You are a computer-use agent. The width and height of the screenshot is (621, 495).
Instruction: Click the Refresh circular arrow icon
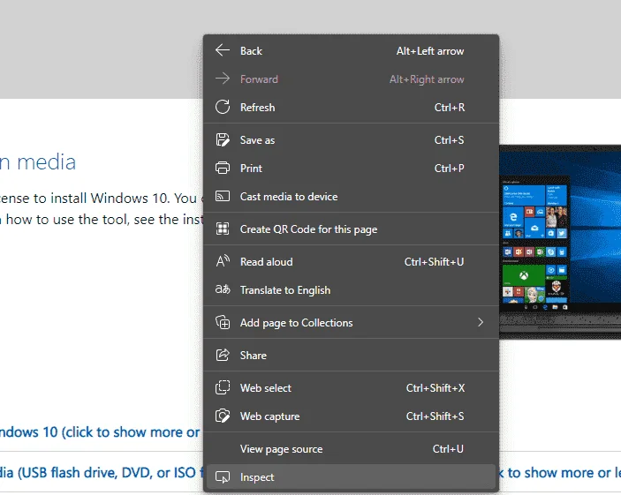pos(223,107)
